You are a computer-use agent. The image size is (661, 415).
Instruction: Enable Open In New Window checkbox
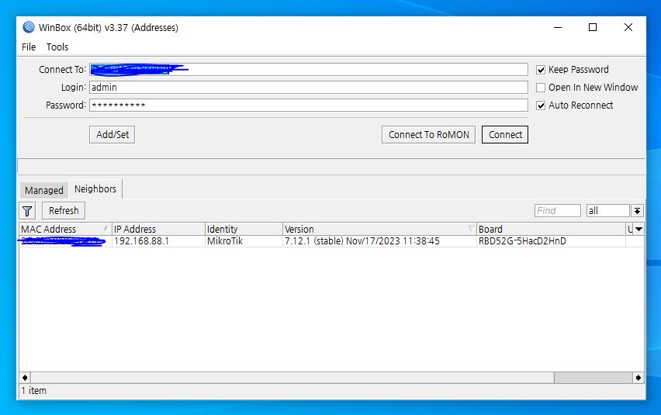(541, 87)
